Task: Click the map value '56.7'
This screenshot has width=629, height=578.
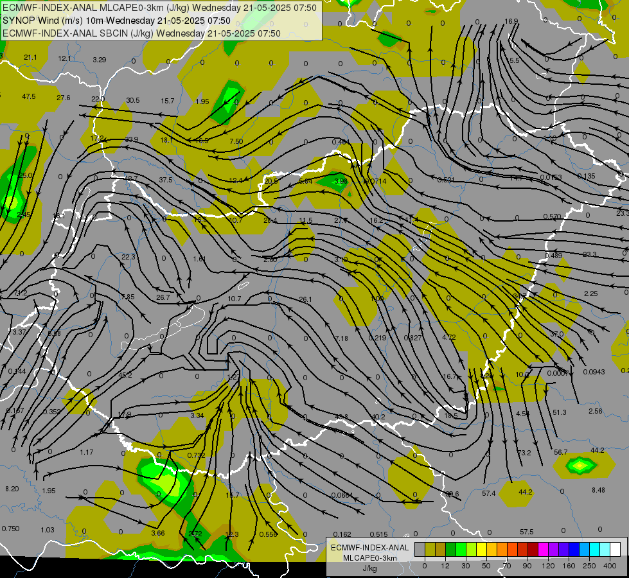Action: click(x=561, y=453)
